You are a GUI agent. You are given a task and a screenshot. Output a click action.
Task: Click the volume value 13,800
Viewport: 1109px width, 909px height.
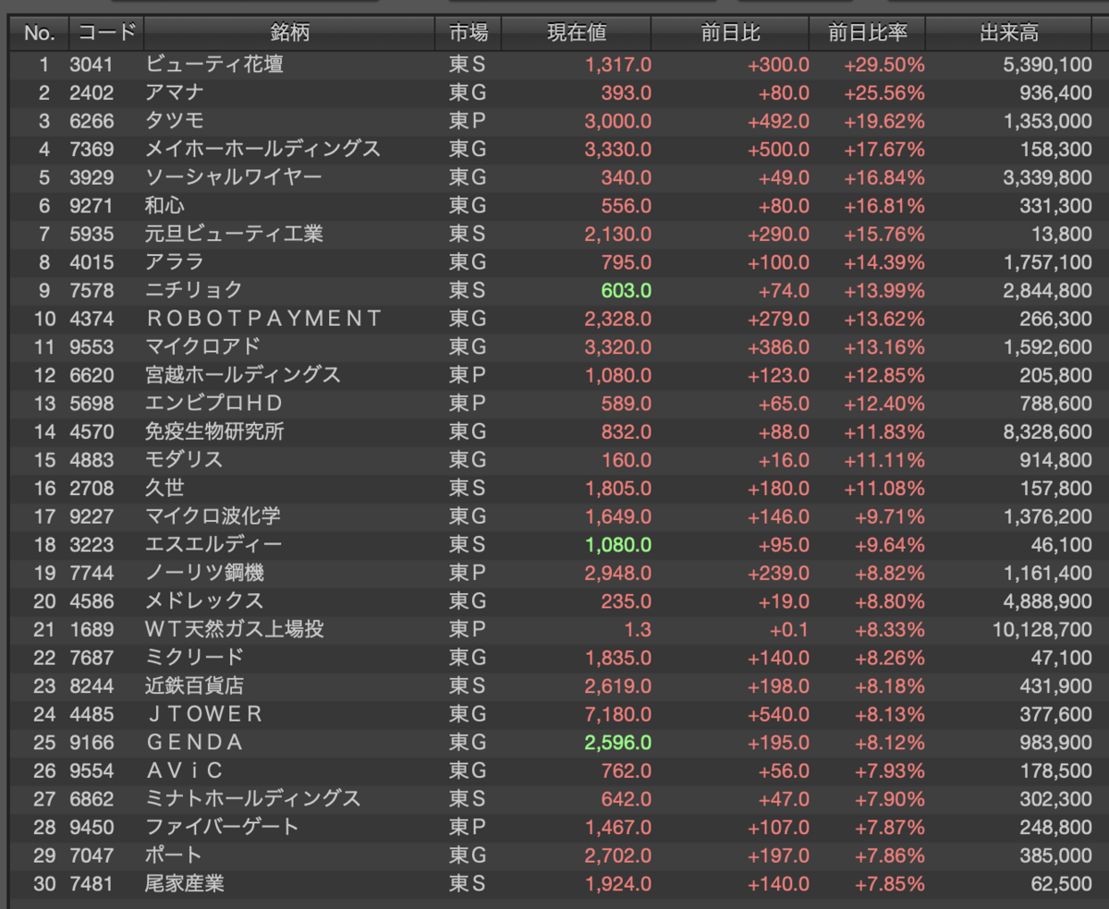tap(1062, 234)
